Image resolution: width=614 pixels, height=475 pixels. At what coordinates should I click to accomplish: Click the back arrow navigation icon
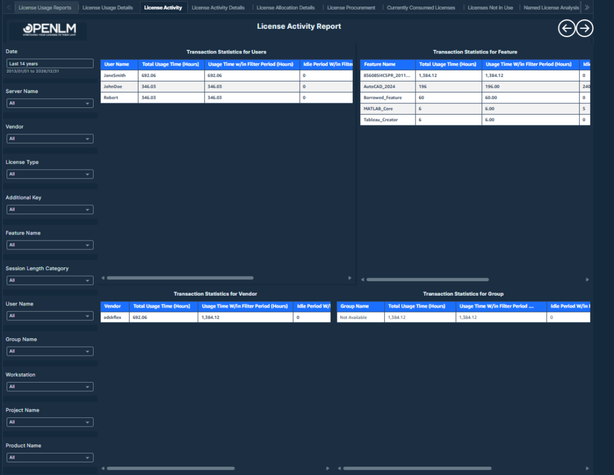(566, 28)
